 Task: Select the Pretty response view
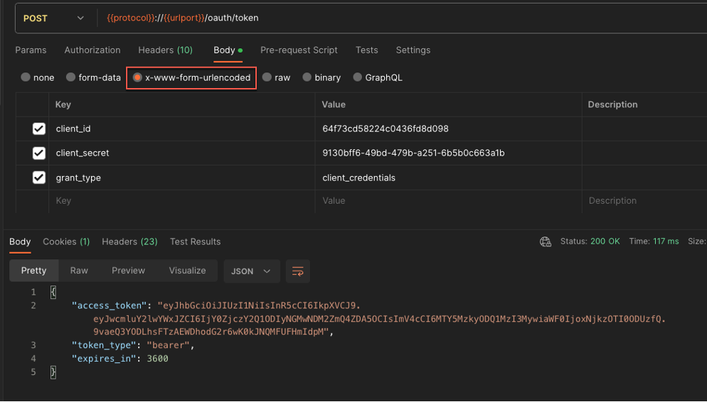coord(34,271)
